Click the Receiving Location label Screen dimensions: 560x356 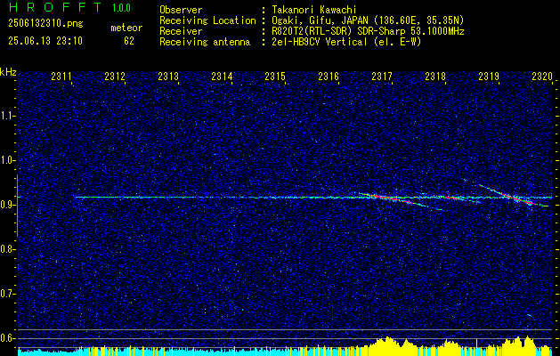[x=207, y=21]
